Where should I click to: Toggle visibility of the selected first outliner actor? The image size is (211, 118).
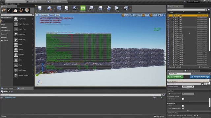pyautogui.click(x=168, y=15)
